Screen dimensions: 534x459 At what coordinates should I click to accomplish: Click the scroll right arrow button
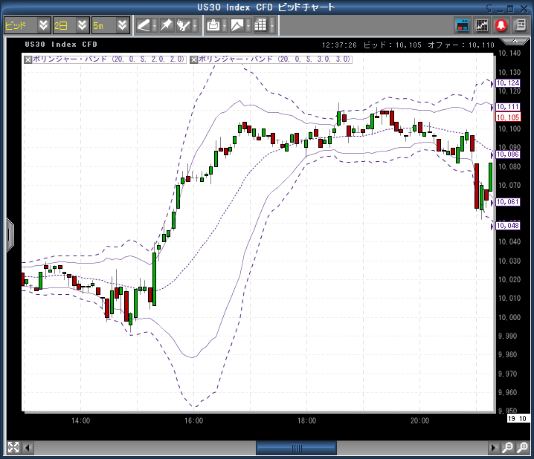492,448
